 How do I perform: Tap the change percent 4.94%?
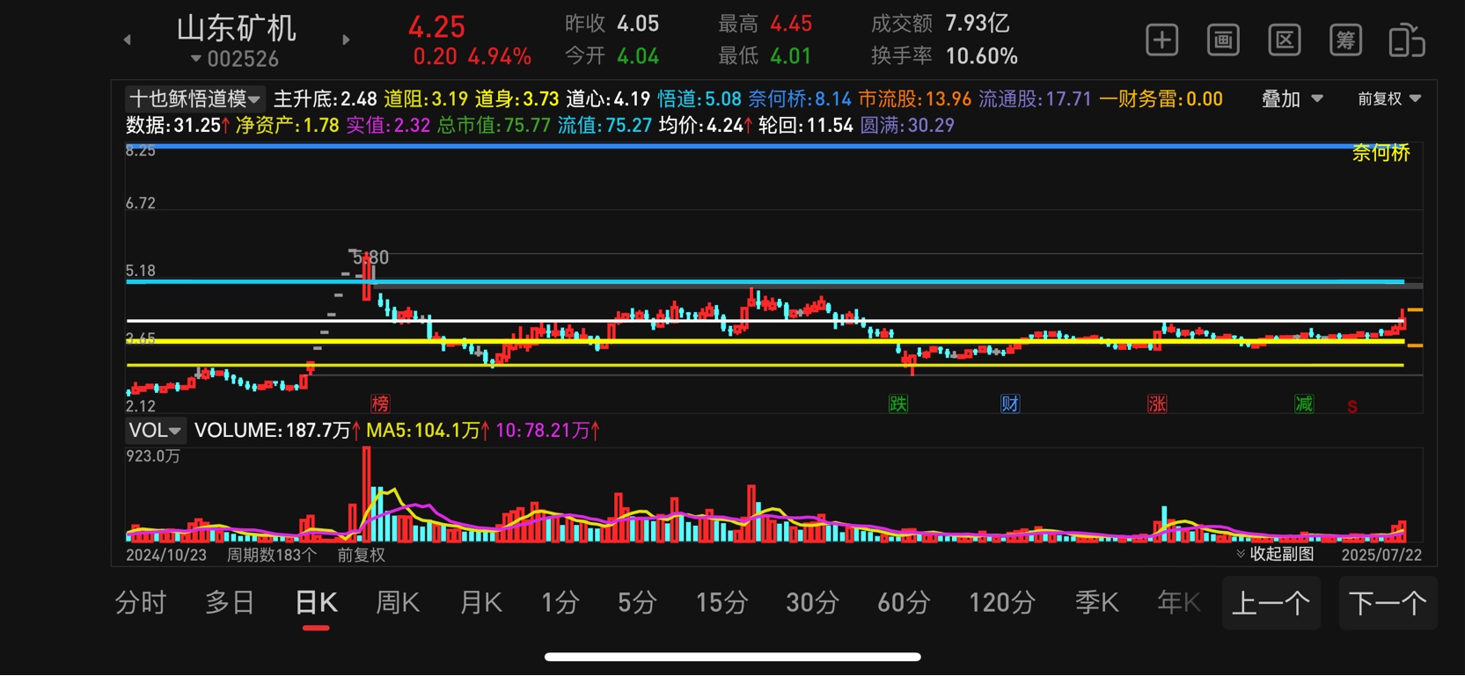coord(499,57)
